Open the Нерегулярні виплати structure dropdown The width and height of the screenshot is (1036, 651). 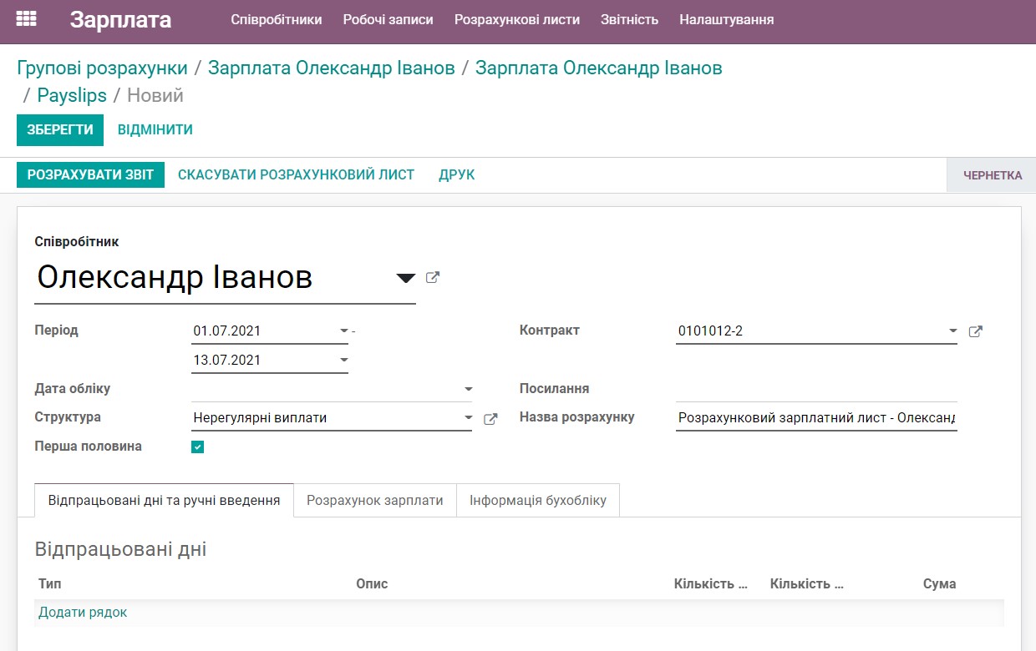(x=468, y=417)
